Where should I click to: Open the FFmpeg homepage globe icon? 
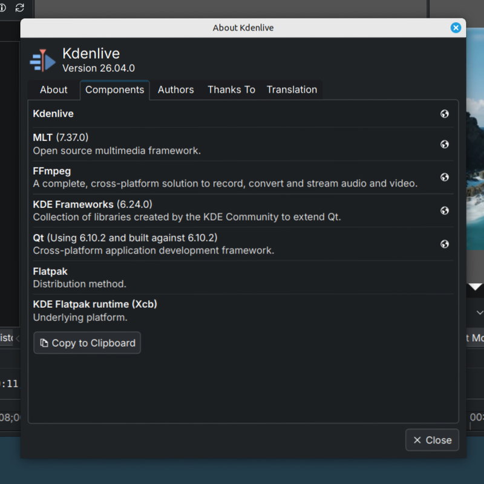coord(445,177)
